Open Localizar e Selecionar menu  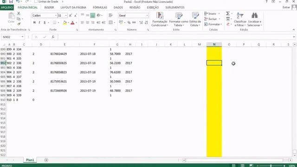point(255,19)
